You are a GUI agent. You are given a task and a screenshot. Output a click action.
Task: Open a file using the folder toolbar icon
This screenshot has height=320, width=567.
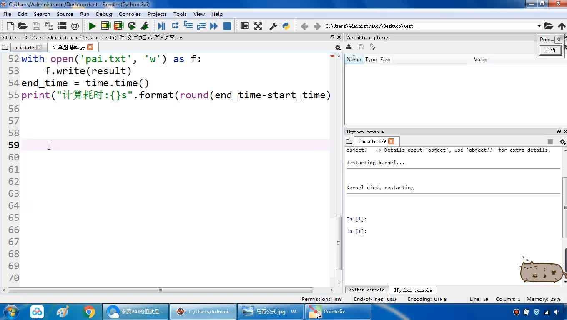click(23, 26)
